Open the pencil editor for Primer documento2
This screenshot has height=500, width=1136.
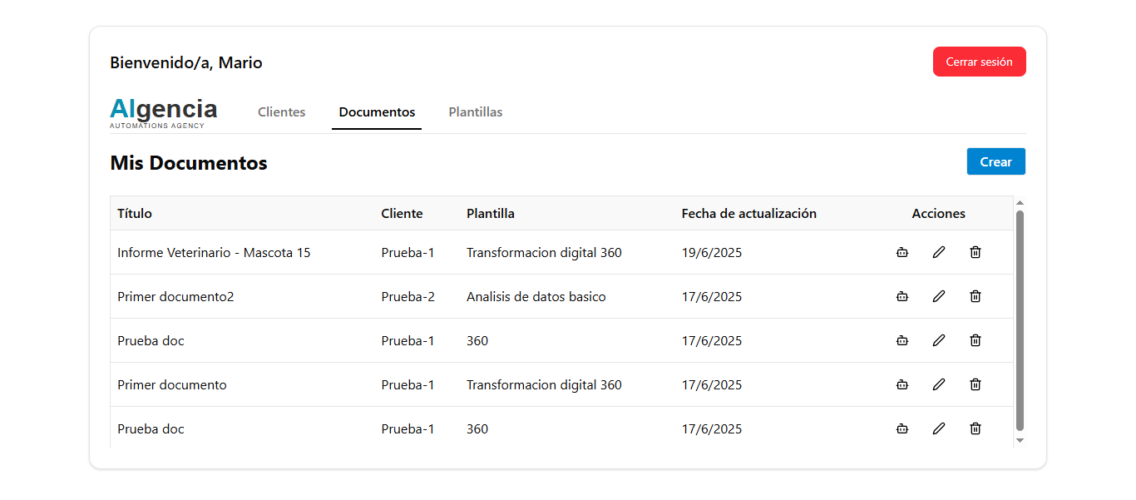[939, 296]
